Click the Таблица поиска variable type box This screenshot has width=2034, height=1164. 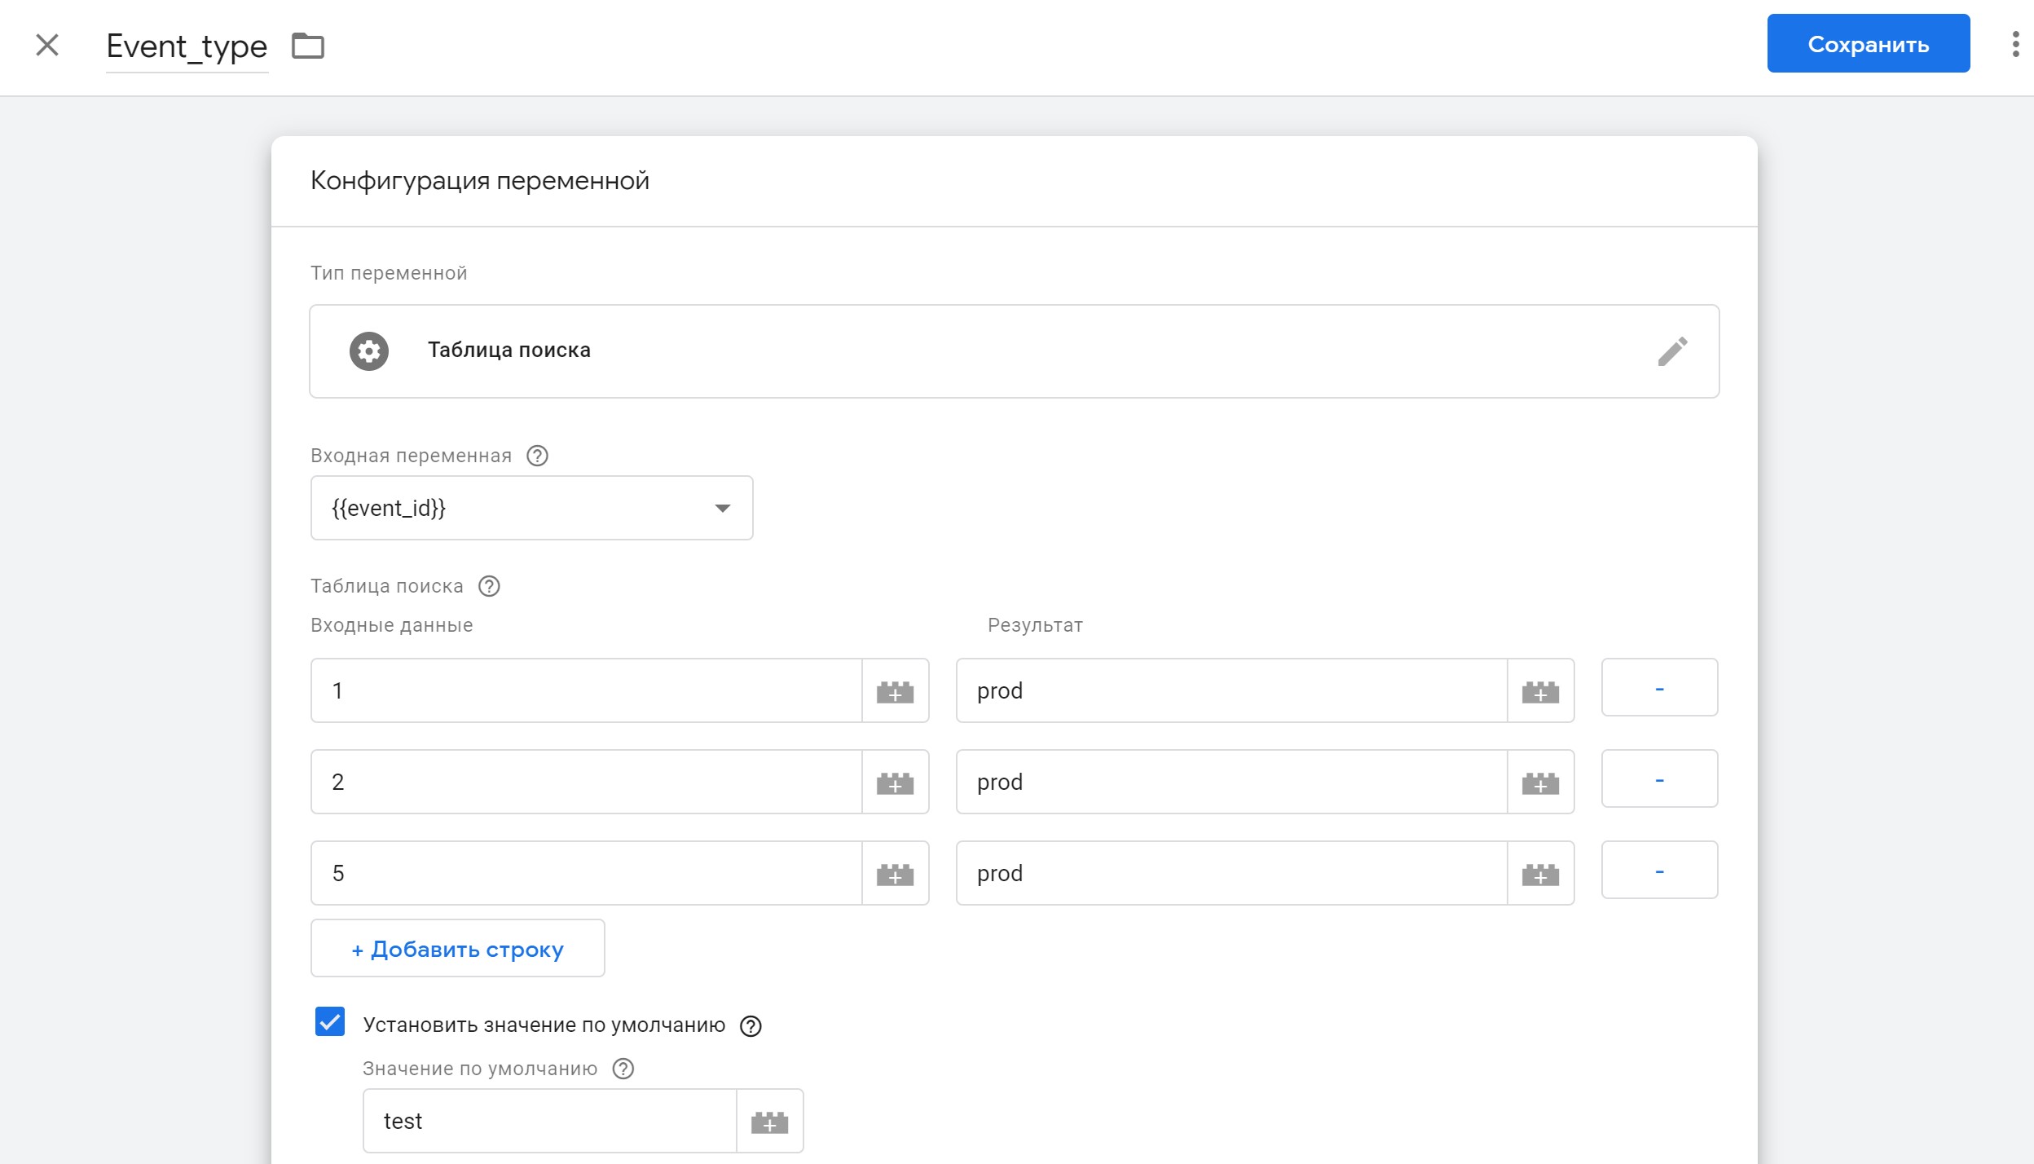click(x=1014, y=351)
